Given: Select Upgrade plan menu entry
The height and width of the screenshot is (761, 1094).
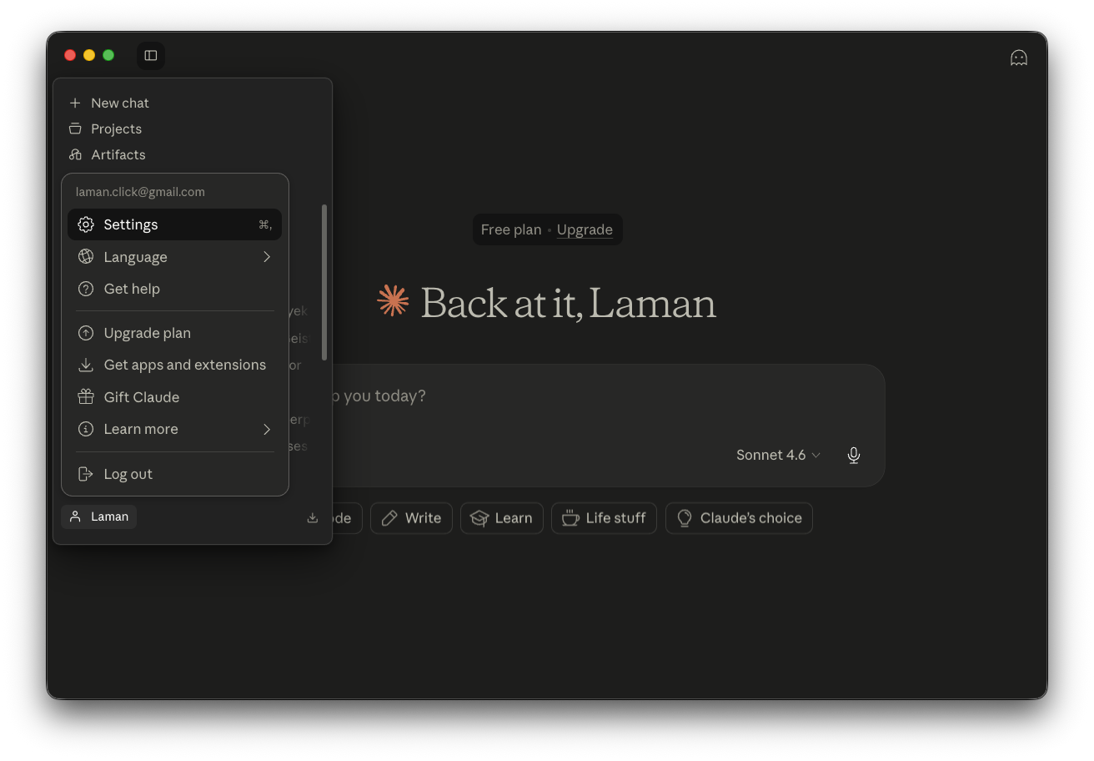Looking at the screenshot, I should 174,333.
